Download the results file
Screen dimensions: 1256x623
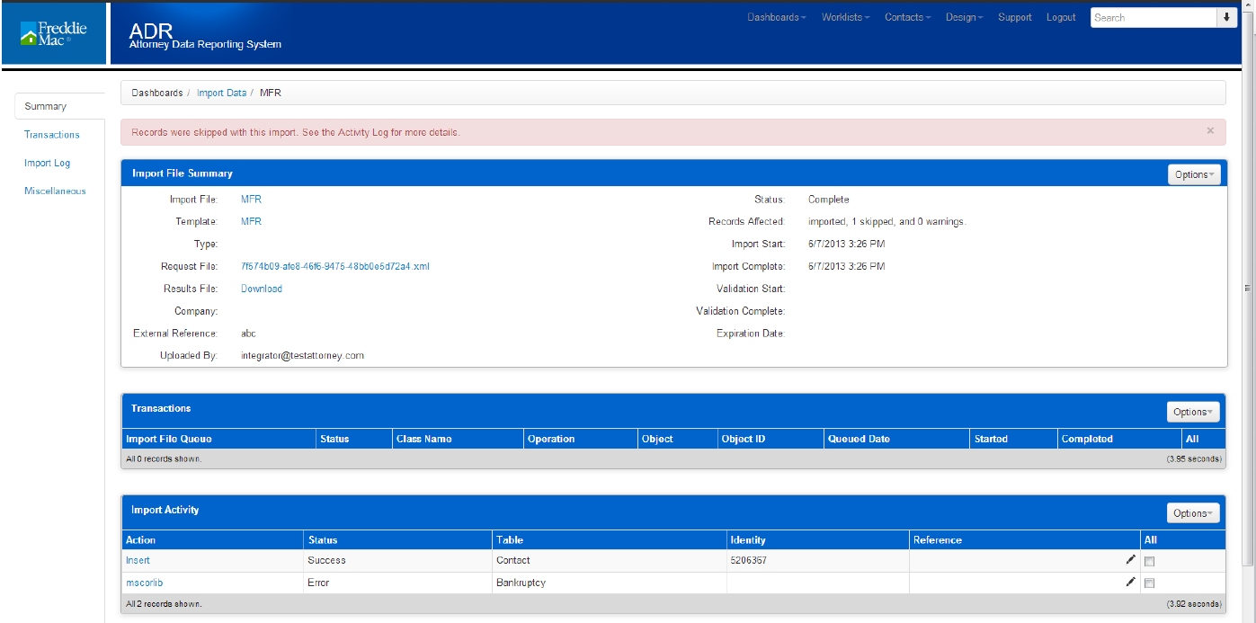pyautogui.click(x=262, y=289)
